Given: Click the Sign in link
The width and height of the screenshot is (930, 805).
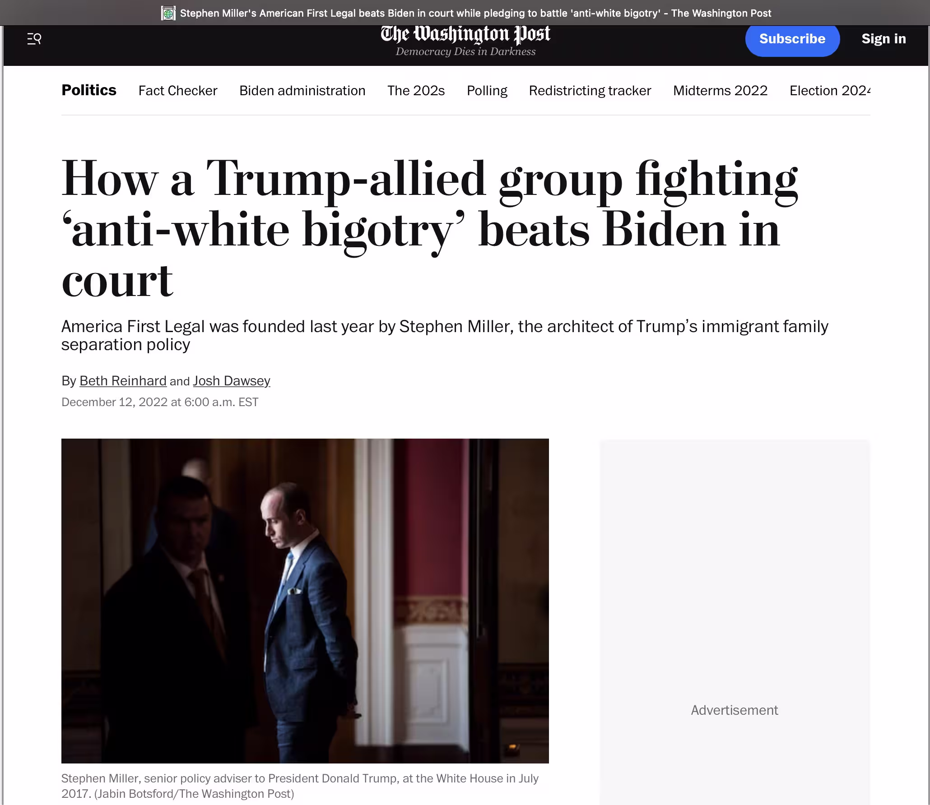Looking at the screenshot, I should 883,39.
